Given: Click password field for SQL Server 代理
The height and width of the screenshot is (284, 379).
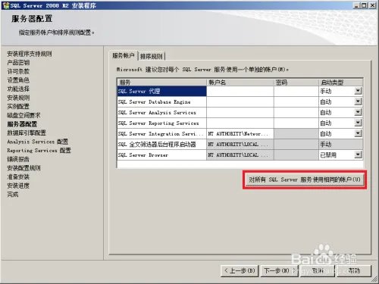Looking at the screenshot, I should tap(296, 91).
